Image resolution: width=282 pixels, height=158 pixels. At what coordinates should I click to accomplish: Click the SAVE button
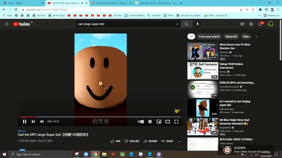167,141
